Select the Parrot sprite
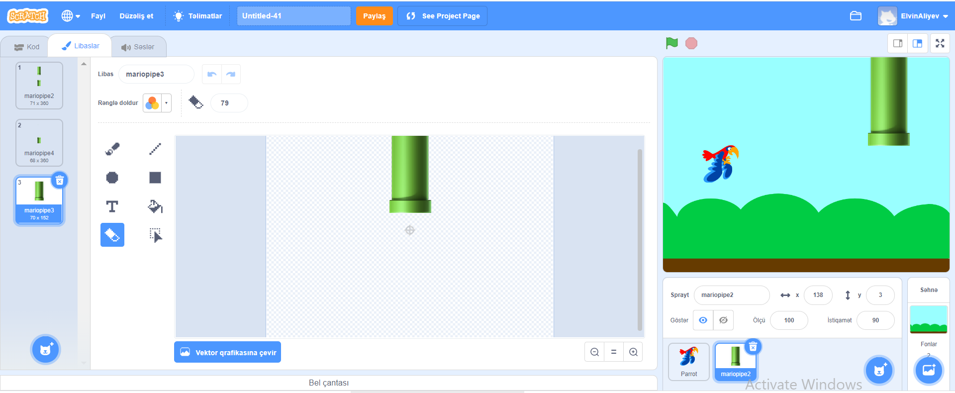Image resolution: width=955 pixels, height=393 pixels. coord(689,362)
